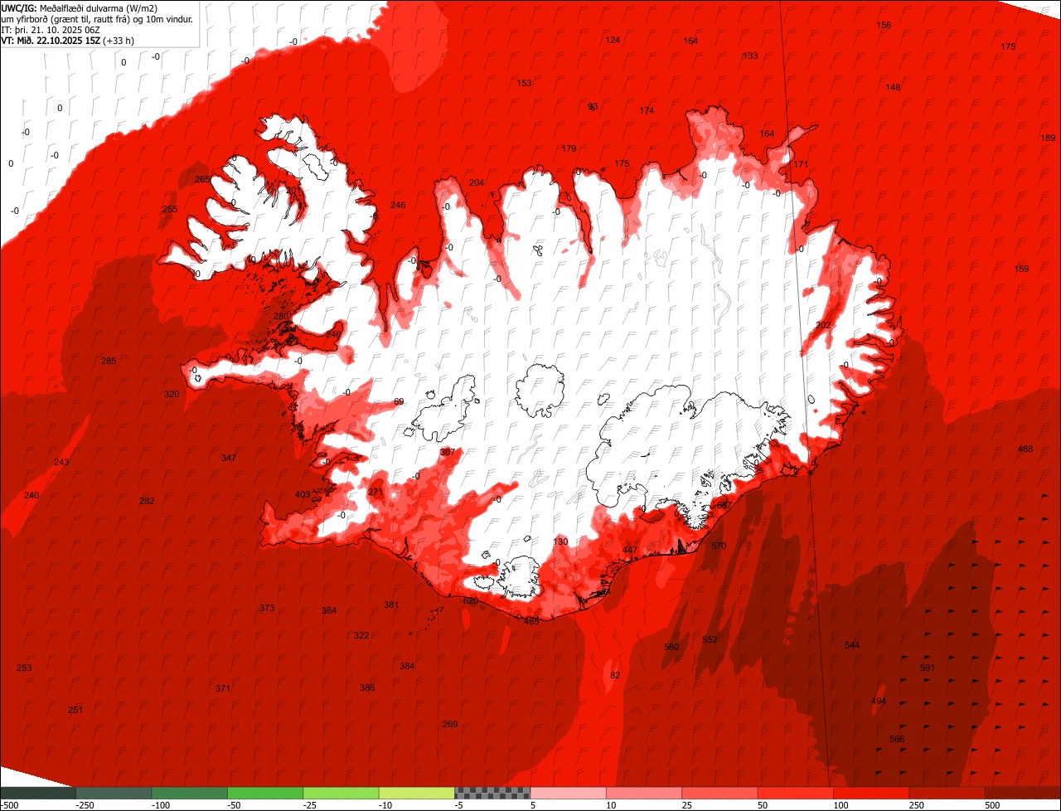
Task: Click the flux value '243' at the left edge
Action: coord(61,462)
